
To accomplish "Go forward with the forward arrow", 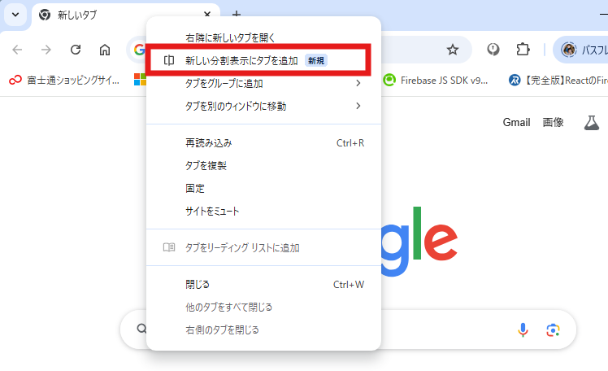I will coord(46,50).
